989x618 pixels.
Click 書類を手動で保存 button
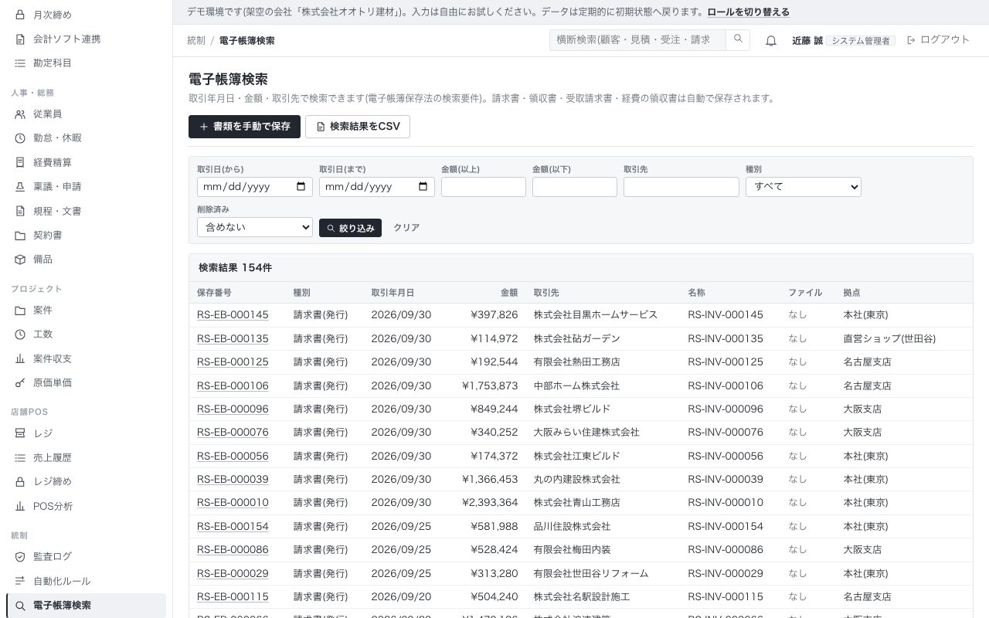(244, 127)
